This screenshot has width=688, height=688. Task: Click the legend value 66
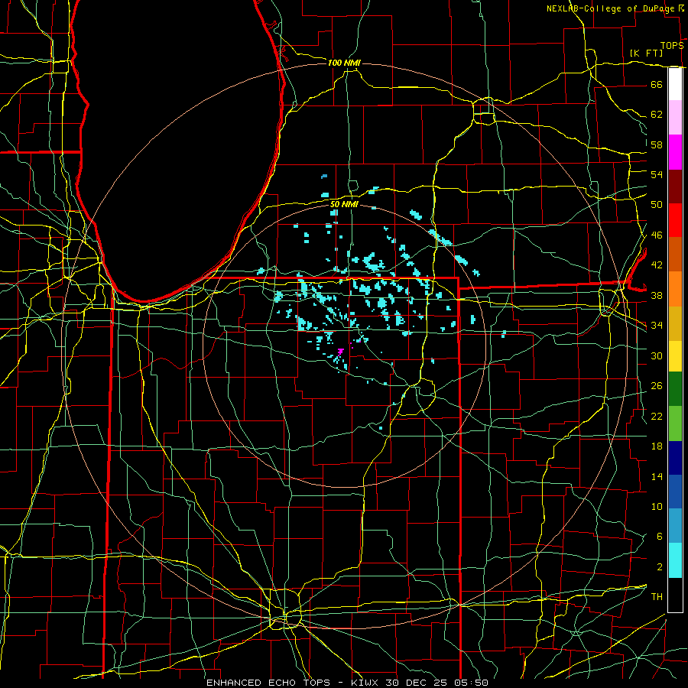[657, 84]
